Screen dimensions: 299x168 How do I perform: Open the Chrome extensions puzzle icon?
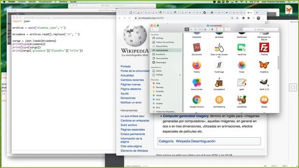[x=249, y=18]
